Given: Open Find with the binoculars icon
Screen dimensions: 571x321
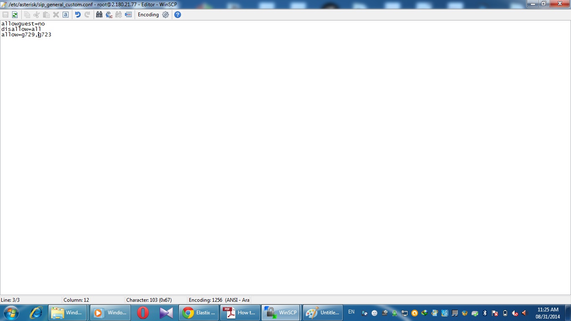Looking at the screenshot, I should [x=99, y=15].
